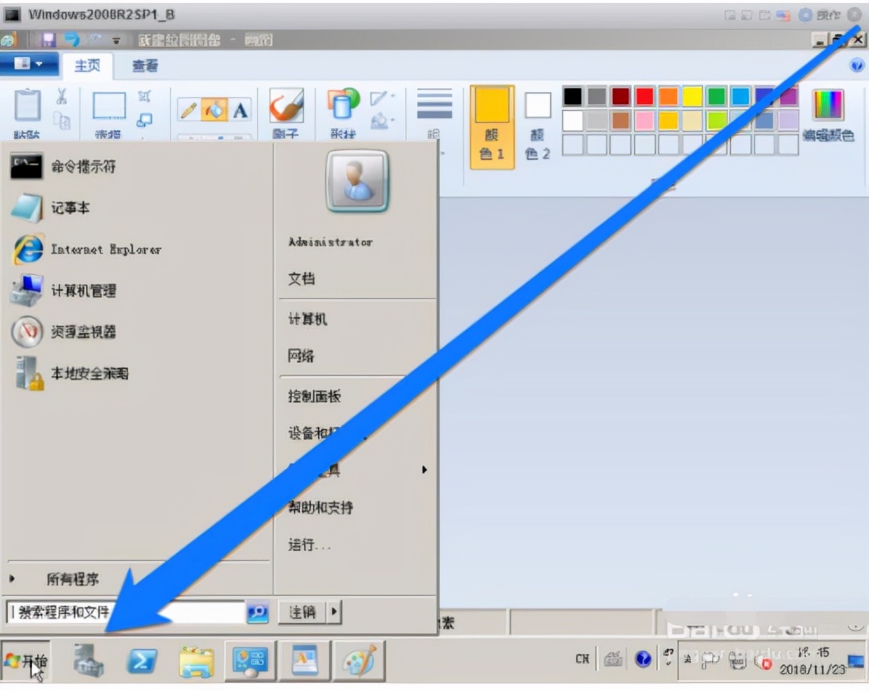Screen dimensions: 869x691
Task: Click the Cut scissors icon
Action: click(62, 95)
